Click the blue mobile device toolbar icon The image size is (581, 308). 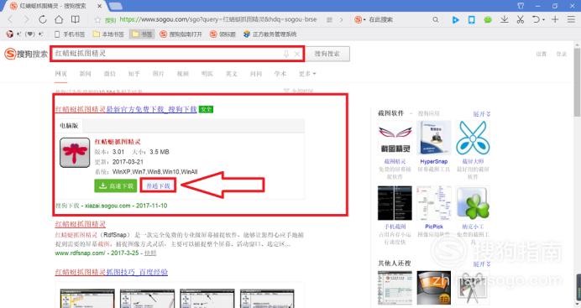click(x=471, y=19)
